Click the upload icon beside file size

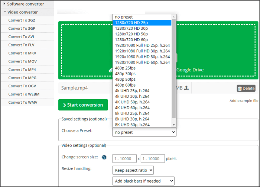(186, 88)
